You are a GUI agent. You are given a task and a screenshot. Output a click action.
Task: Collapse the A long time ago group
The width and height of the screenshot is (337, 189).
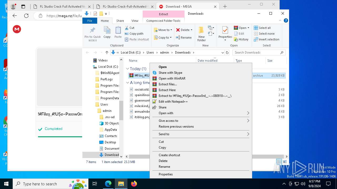pos(127,83)
